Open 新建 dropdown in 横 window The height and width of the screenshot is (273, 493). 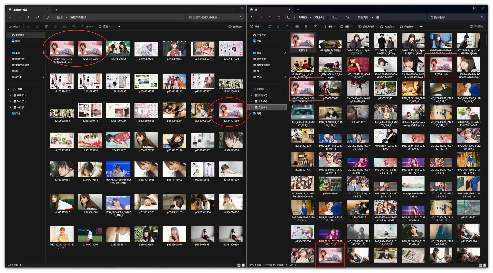tap(256, 26)
